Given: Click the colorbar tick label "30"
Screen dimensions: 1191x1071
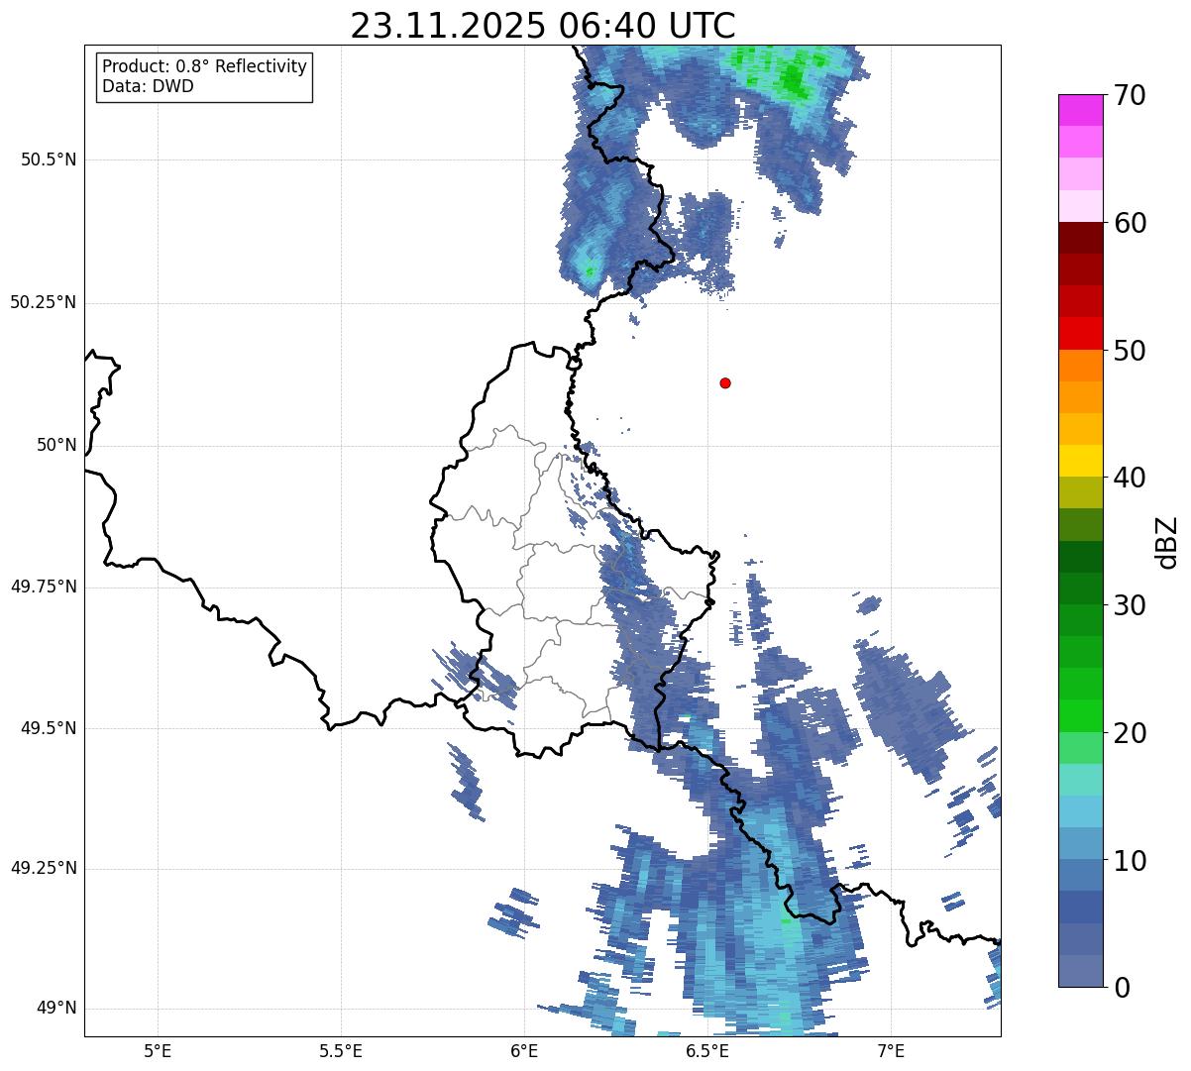Looking at the screenshot, I should pyautogui.click(x=1130, y=605).
